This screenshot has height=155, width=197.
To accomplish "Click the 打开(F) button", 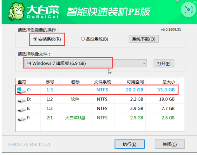I will click(x=164, y=63).
